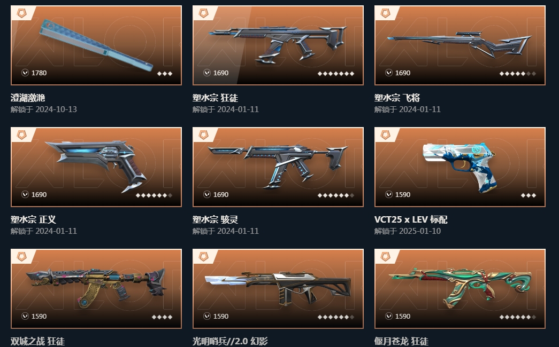Viewport: 559px width, 347px height.
Task: Open the 澄湖潋滟 melee skin thumbnail
Action: click(x=96, y=45)
